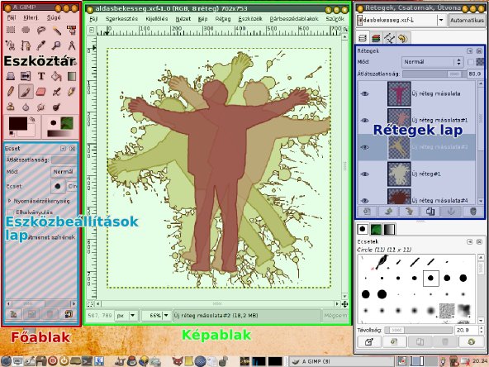This screenshot has height=367, width=489.
Task: Select the Paintbrush tool
Action: coord(26,92)
